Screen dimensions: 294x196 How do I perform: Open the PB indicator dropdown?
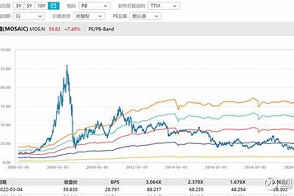point(94,5)
